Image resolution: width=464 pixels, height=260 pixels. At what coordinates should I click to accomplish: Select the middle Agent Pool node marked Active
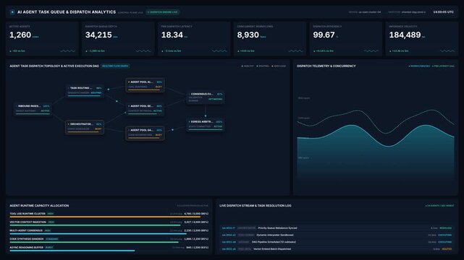pos(145,108)
